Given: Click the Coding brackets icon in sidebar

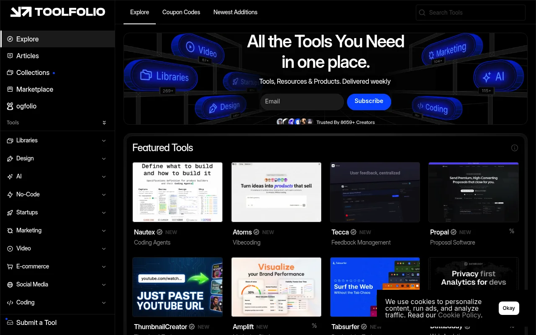Looking at the screenshot, I should (10, 302).
